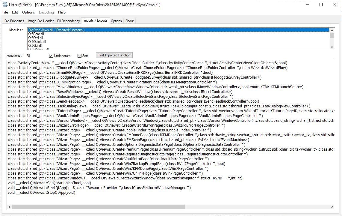Click the Modules list scroll up arrow
Viewport: 342px width, 216px height.
pos(332,30)
